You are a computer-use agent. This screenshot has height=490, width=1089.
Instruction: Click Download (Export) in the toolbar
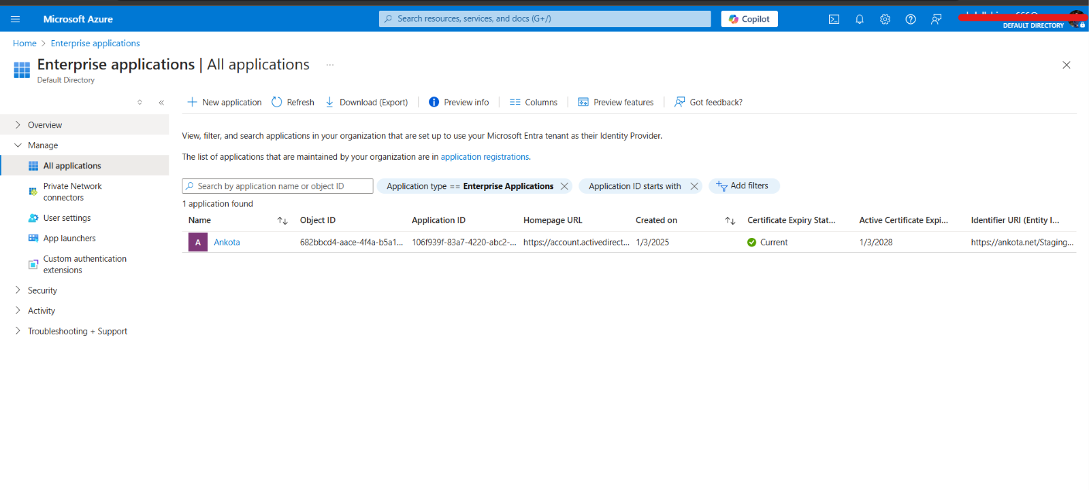366,103
